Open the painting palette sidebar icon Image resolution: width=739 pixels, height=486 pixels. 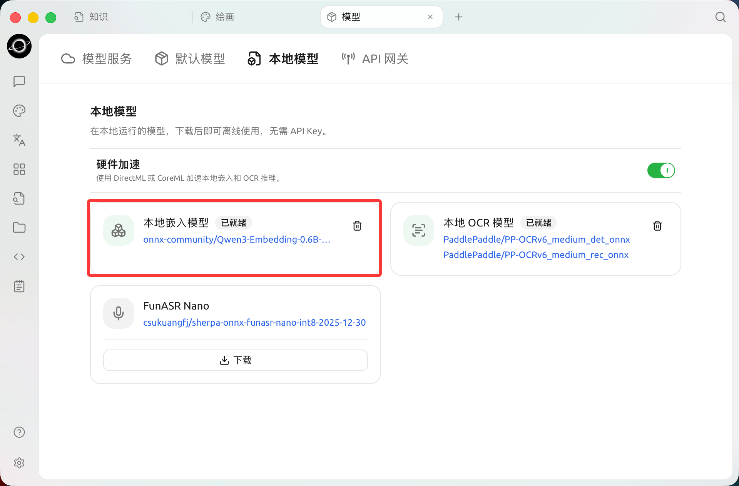[x=19, y=111]
